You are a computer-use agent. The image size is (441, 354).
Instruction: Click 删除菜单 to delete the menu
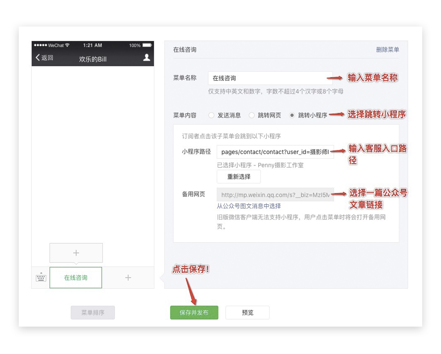click(388, 50)
